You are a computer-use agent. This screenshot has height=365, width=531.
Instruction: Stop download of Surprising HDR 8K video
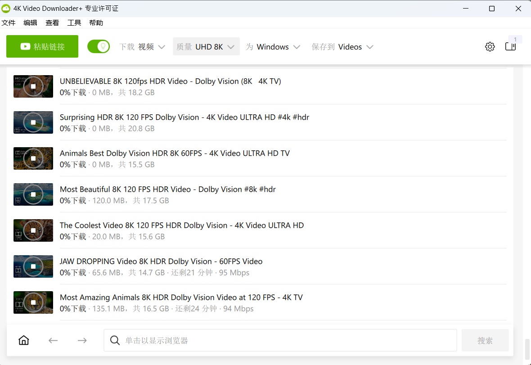click(33, 122)
